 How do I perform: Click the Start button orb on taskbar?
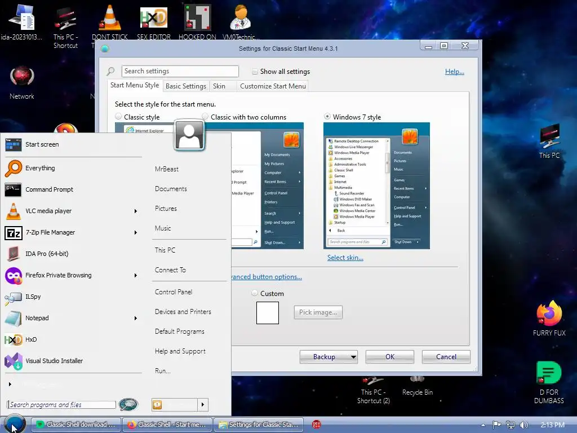15,425
